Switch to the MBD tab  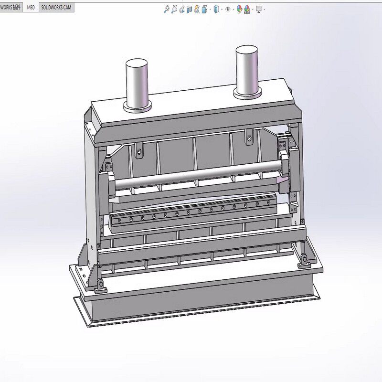tap(31, 8)
